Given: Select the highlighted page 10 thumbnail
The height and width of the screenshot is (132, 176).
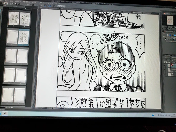Looking at the screenshot, I should 24,38.
